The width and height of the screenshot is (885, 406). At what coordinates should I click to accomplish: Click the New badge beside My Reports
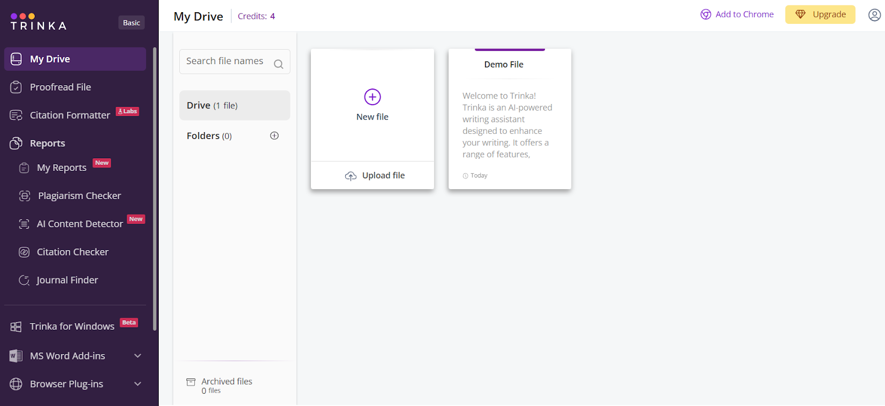(102, 163)
